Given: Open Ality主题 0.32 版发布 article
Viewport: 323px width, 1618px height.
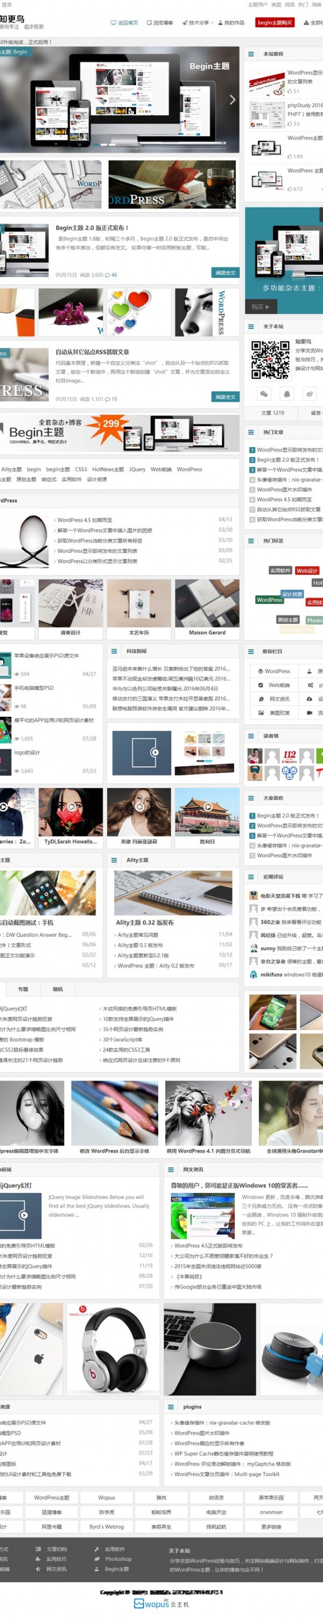Looking at the screenshot, I should coord(145,923).
